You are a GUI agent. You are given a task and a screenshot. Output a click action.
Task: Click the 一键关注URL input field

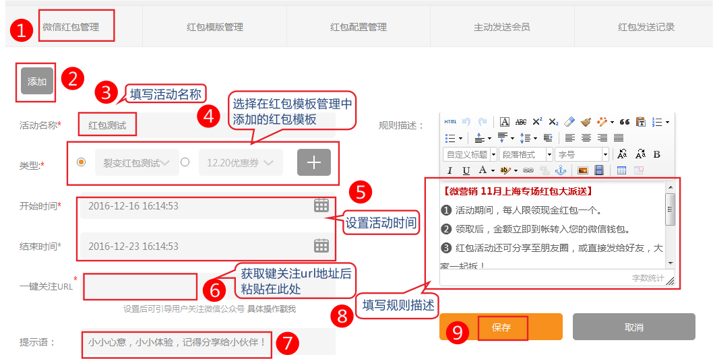140,286
